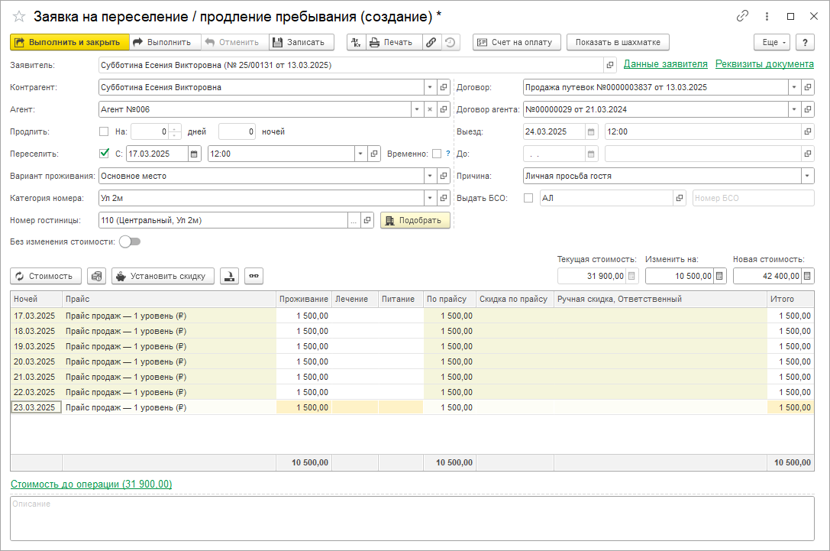
Task: Enable the Продлить checkbox
Action: (104, 131)
